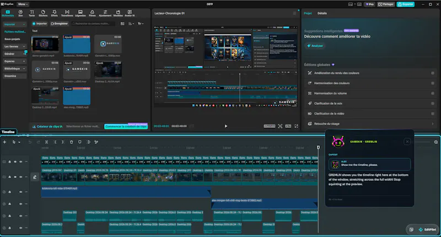Viewport: 441px width, 237px height.
Task: Click the Pro upgrade button
Action: (369, 4)
